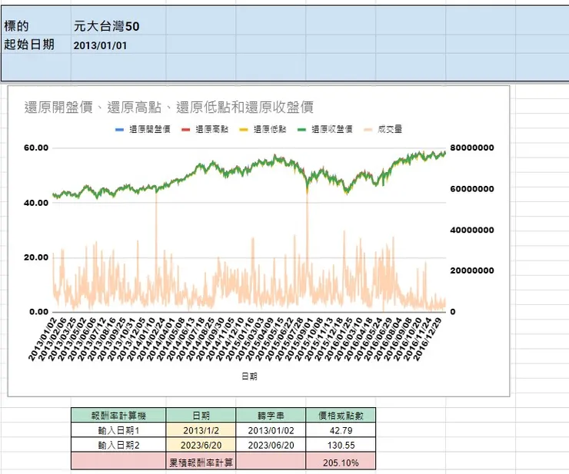569x474 pixels.
Task: Select the 205.10% result cell
Action: coord(341,461)
